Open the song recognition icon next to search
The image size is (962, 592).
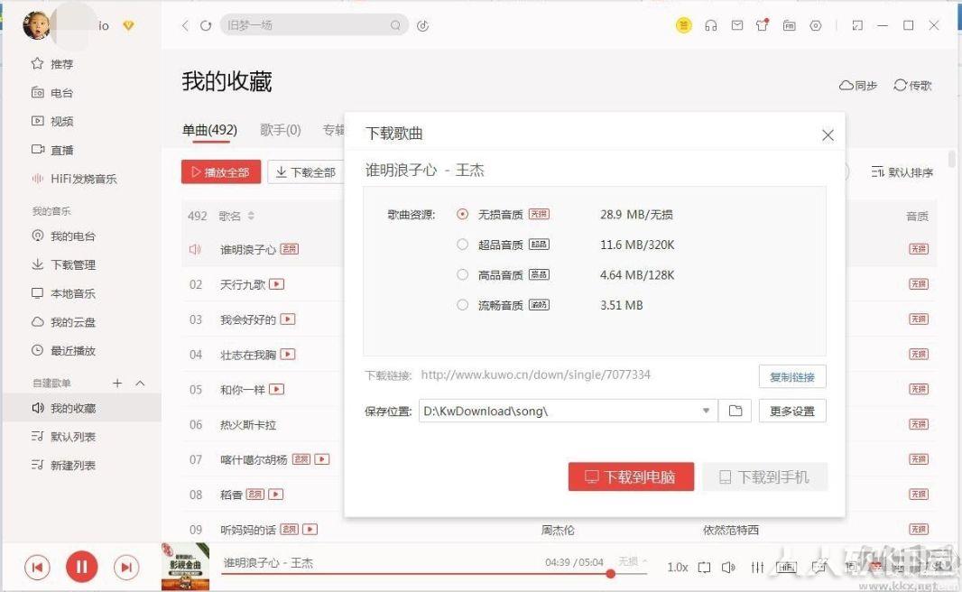coord(422,25)
